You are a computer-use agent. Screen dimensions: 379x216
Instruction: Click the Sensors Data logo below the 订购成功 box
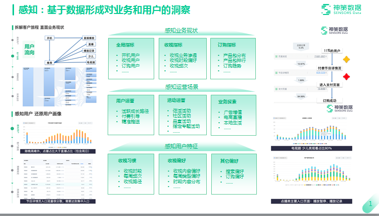pos(339,108)
